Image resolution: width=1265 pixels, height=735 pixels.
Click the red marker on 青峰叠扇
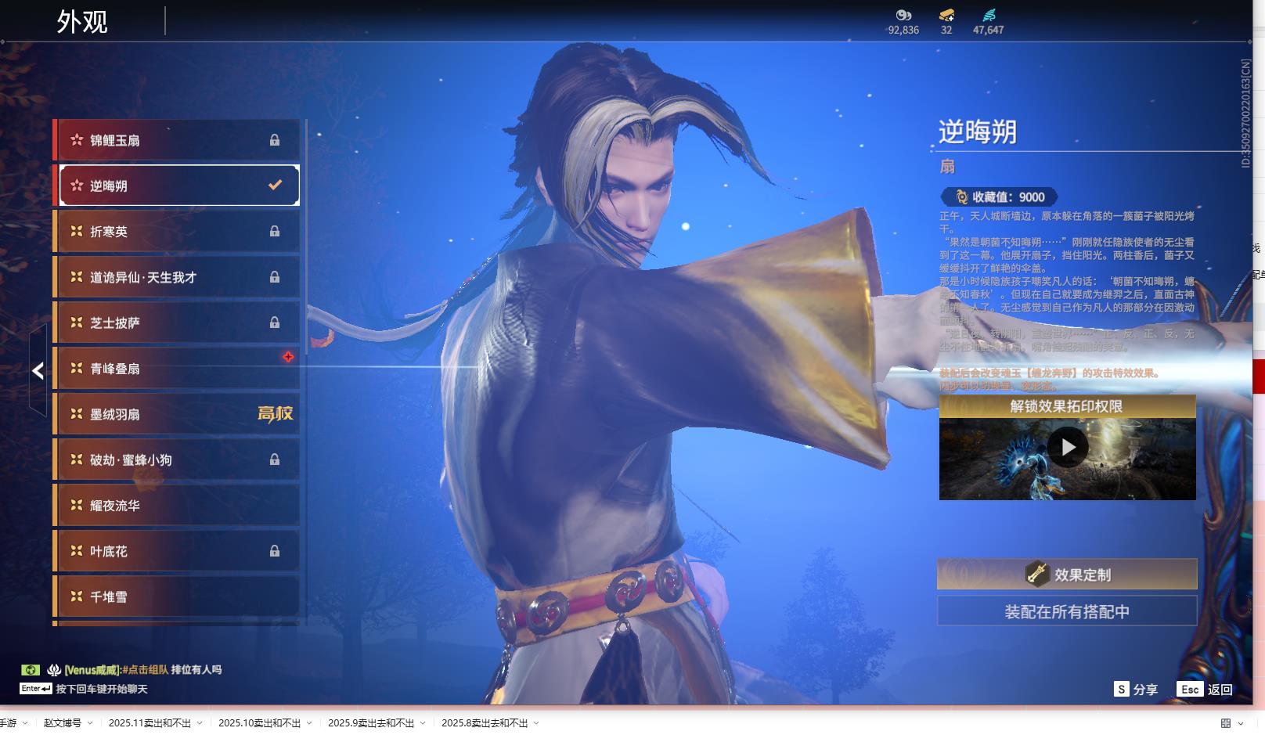pyautogui.click(x=288, y=357)
